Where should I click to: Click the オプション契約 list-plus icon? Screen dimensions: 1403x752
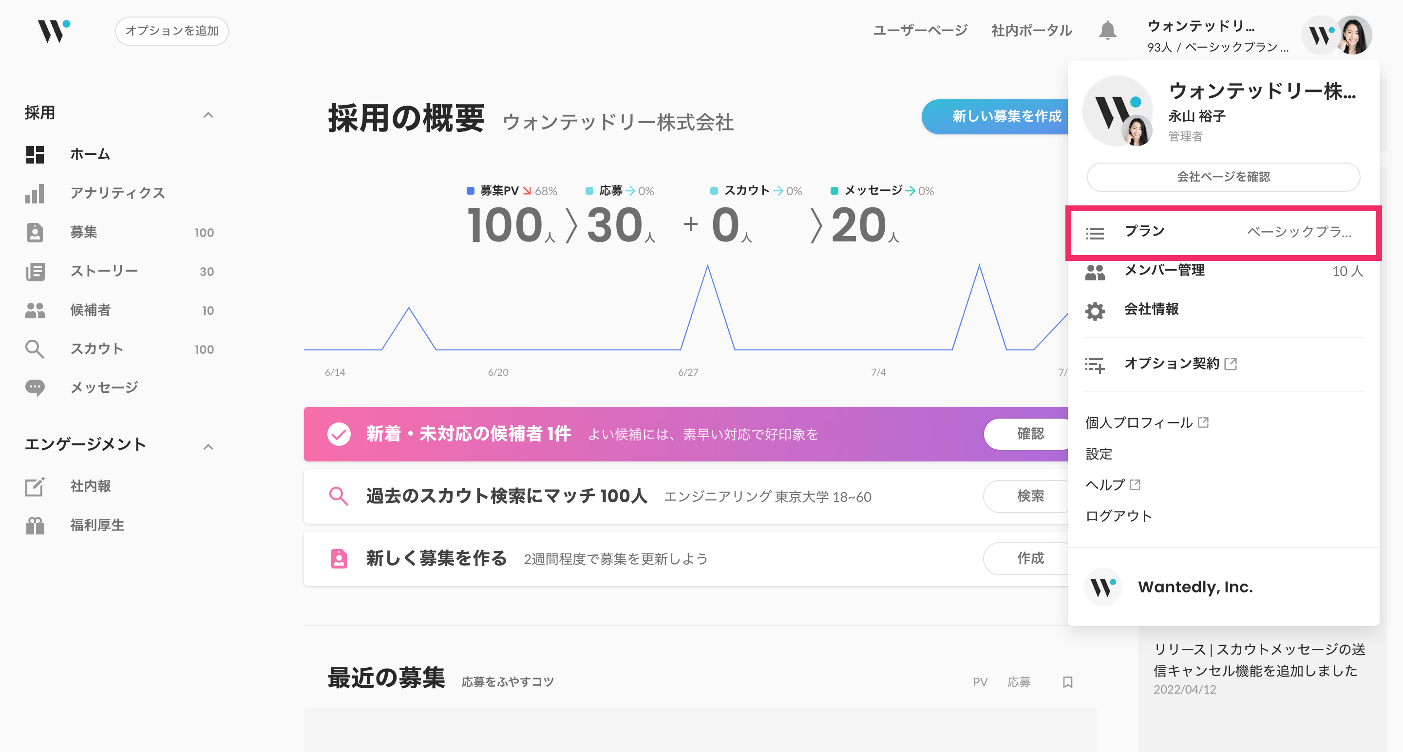coord(1095,365)
